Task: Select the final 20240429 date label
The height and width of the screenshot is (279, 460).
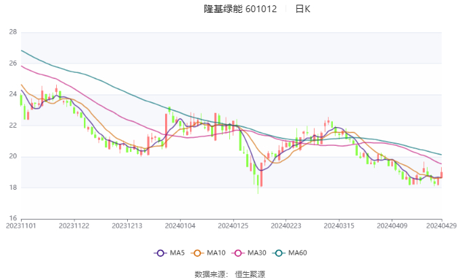Action: (x=442, y=226)
